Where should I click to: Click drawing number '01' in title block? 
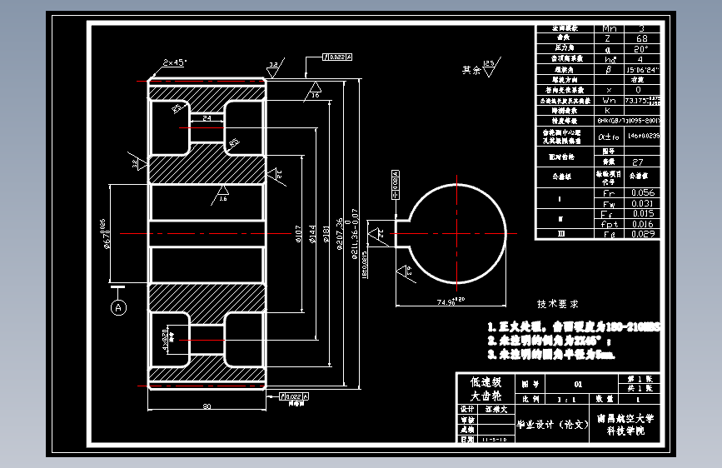click(x=578, y=384)
